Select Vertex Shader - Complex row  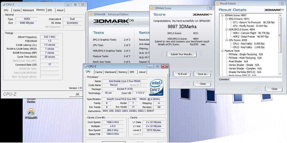[245, 69]
